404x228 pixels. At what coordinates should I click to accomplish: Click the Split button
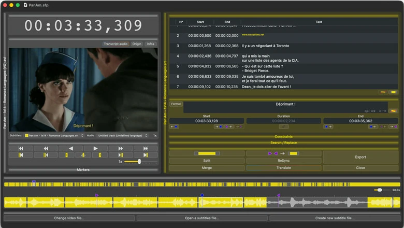[207, 161]
